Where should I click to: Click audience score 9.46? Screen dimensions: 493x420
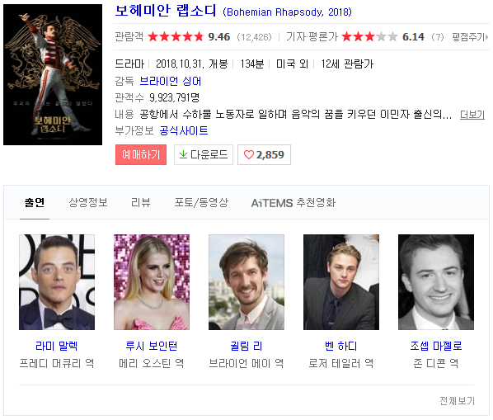(x=219, y=37)
